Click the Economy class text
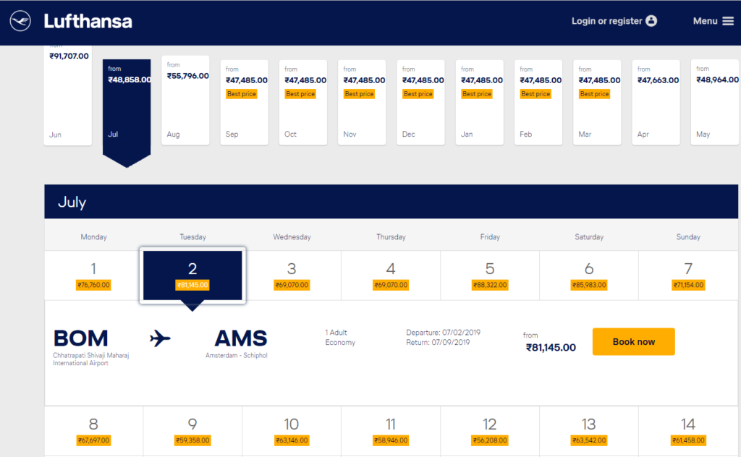 pyautogui.click(x=340, y=342)
